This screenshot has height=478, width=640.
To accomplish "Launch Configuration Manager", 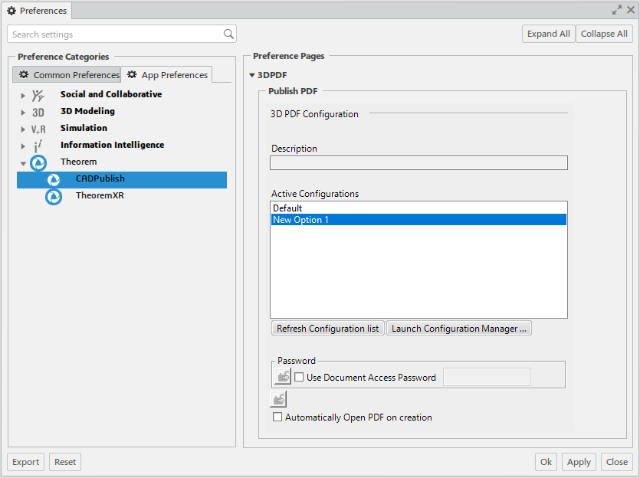I will 459,329.
